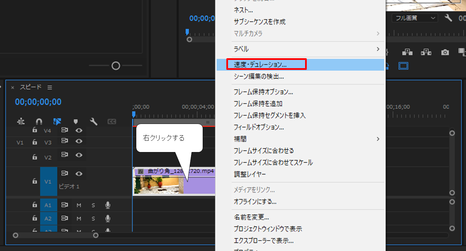Open the フル画質 playback resolution dropdown

tap(415, 18)
